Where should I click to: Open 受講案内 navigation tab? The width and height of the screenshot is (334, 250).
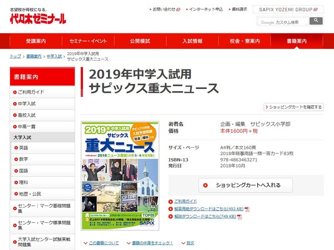[36, 41]
